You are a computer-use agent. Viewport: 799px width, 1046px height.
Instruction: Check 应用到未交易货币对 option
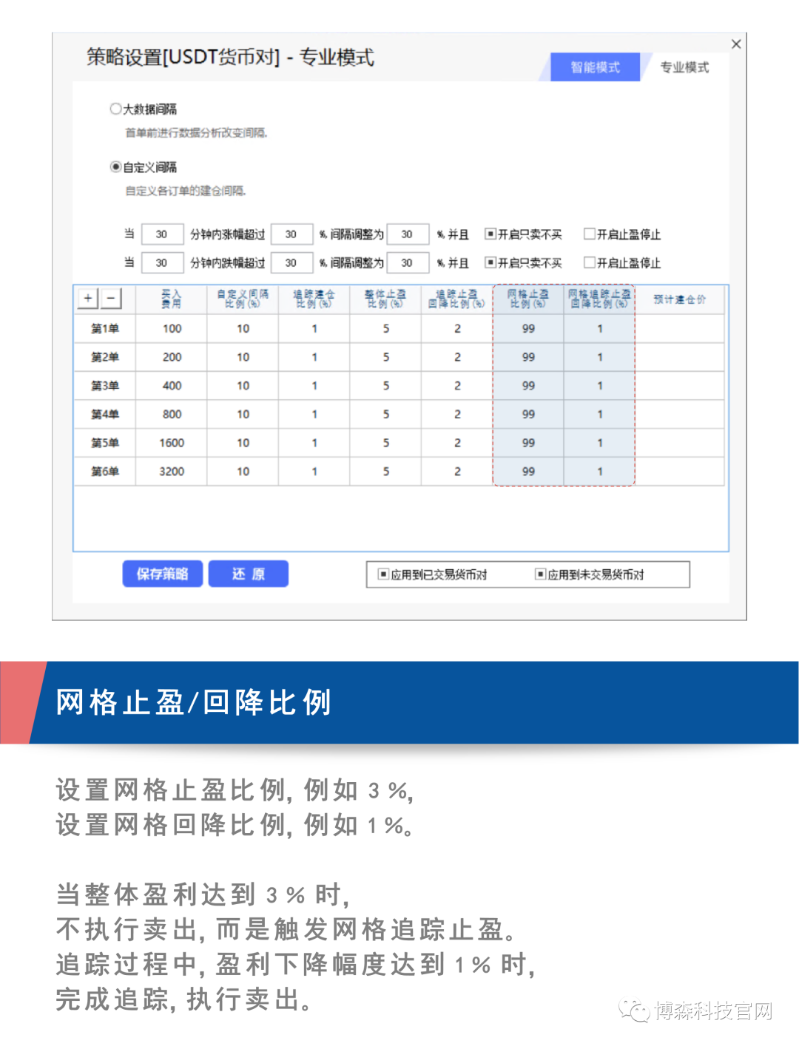(540, 574)
